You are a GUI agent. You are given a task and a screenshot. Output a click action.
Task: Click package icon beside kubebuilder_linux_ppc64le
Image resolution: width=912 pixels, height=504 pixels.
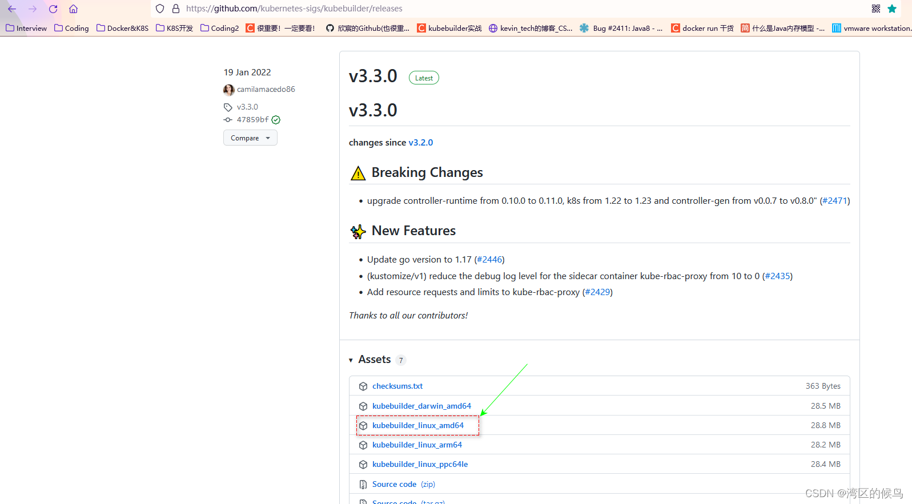click(x=363, y=465)
